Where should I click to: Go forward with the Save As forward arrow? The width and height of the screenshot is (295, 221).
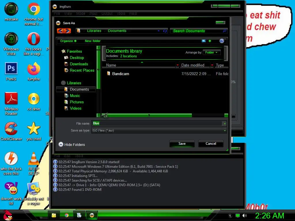click(x=67, y=31)
